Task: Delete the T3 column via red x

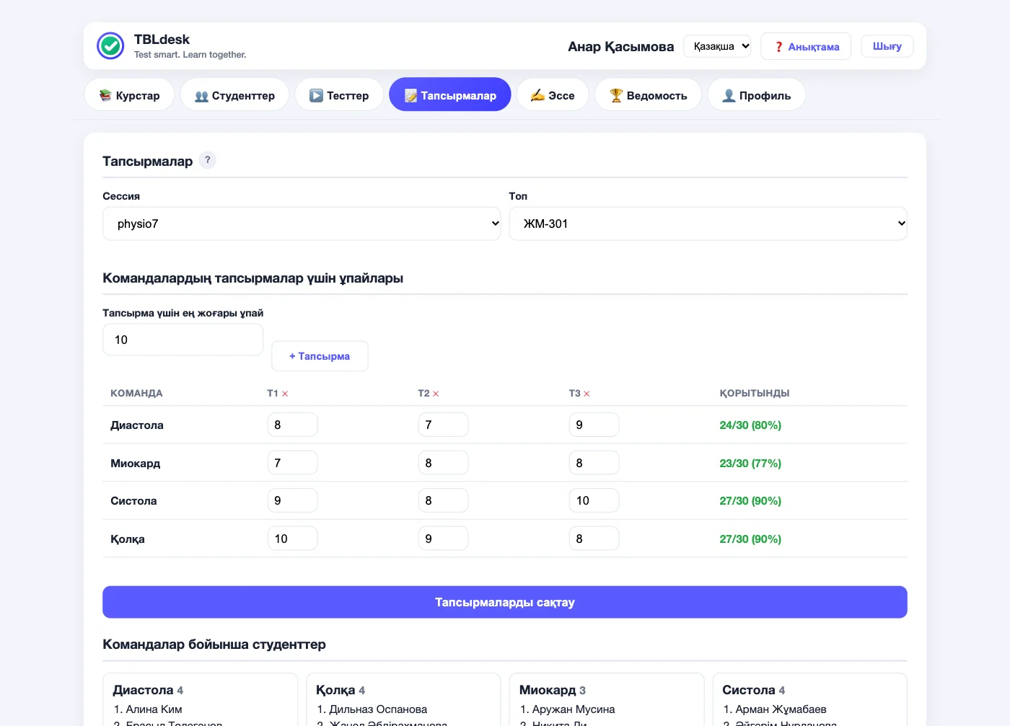Action: pyautogui.click(x=587, y=394)
